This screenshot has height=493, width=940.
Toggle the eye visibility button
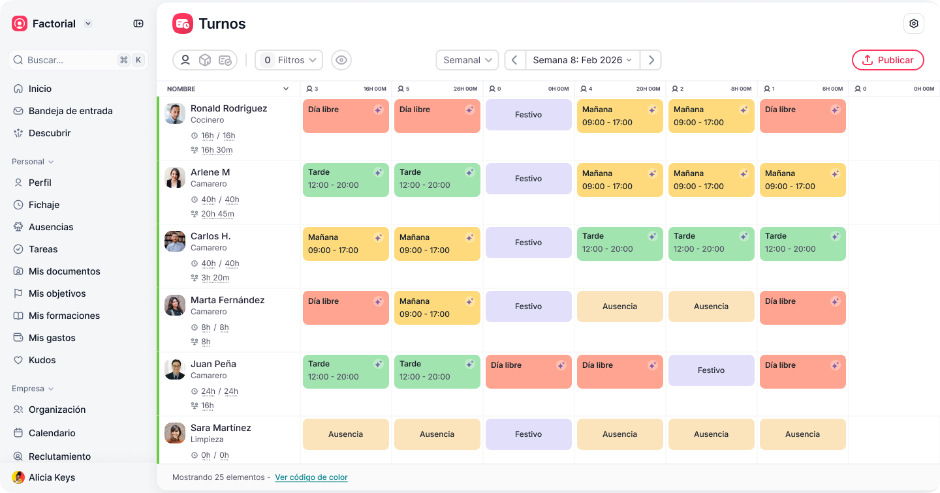(x=341, y=60)
